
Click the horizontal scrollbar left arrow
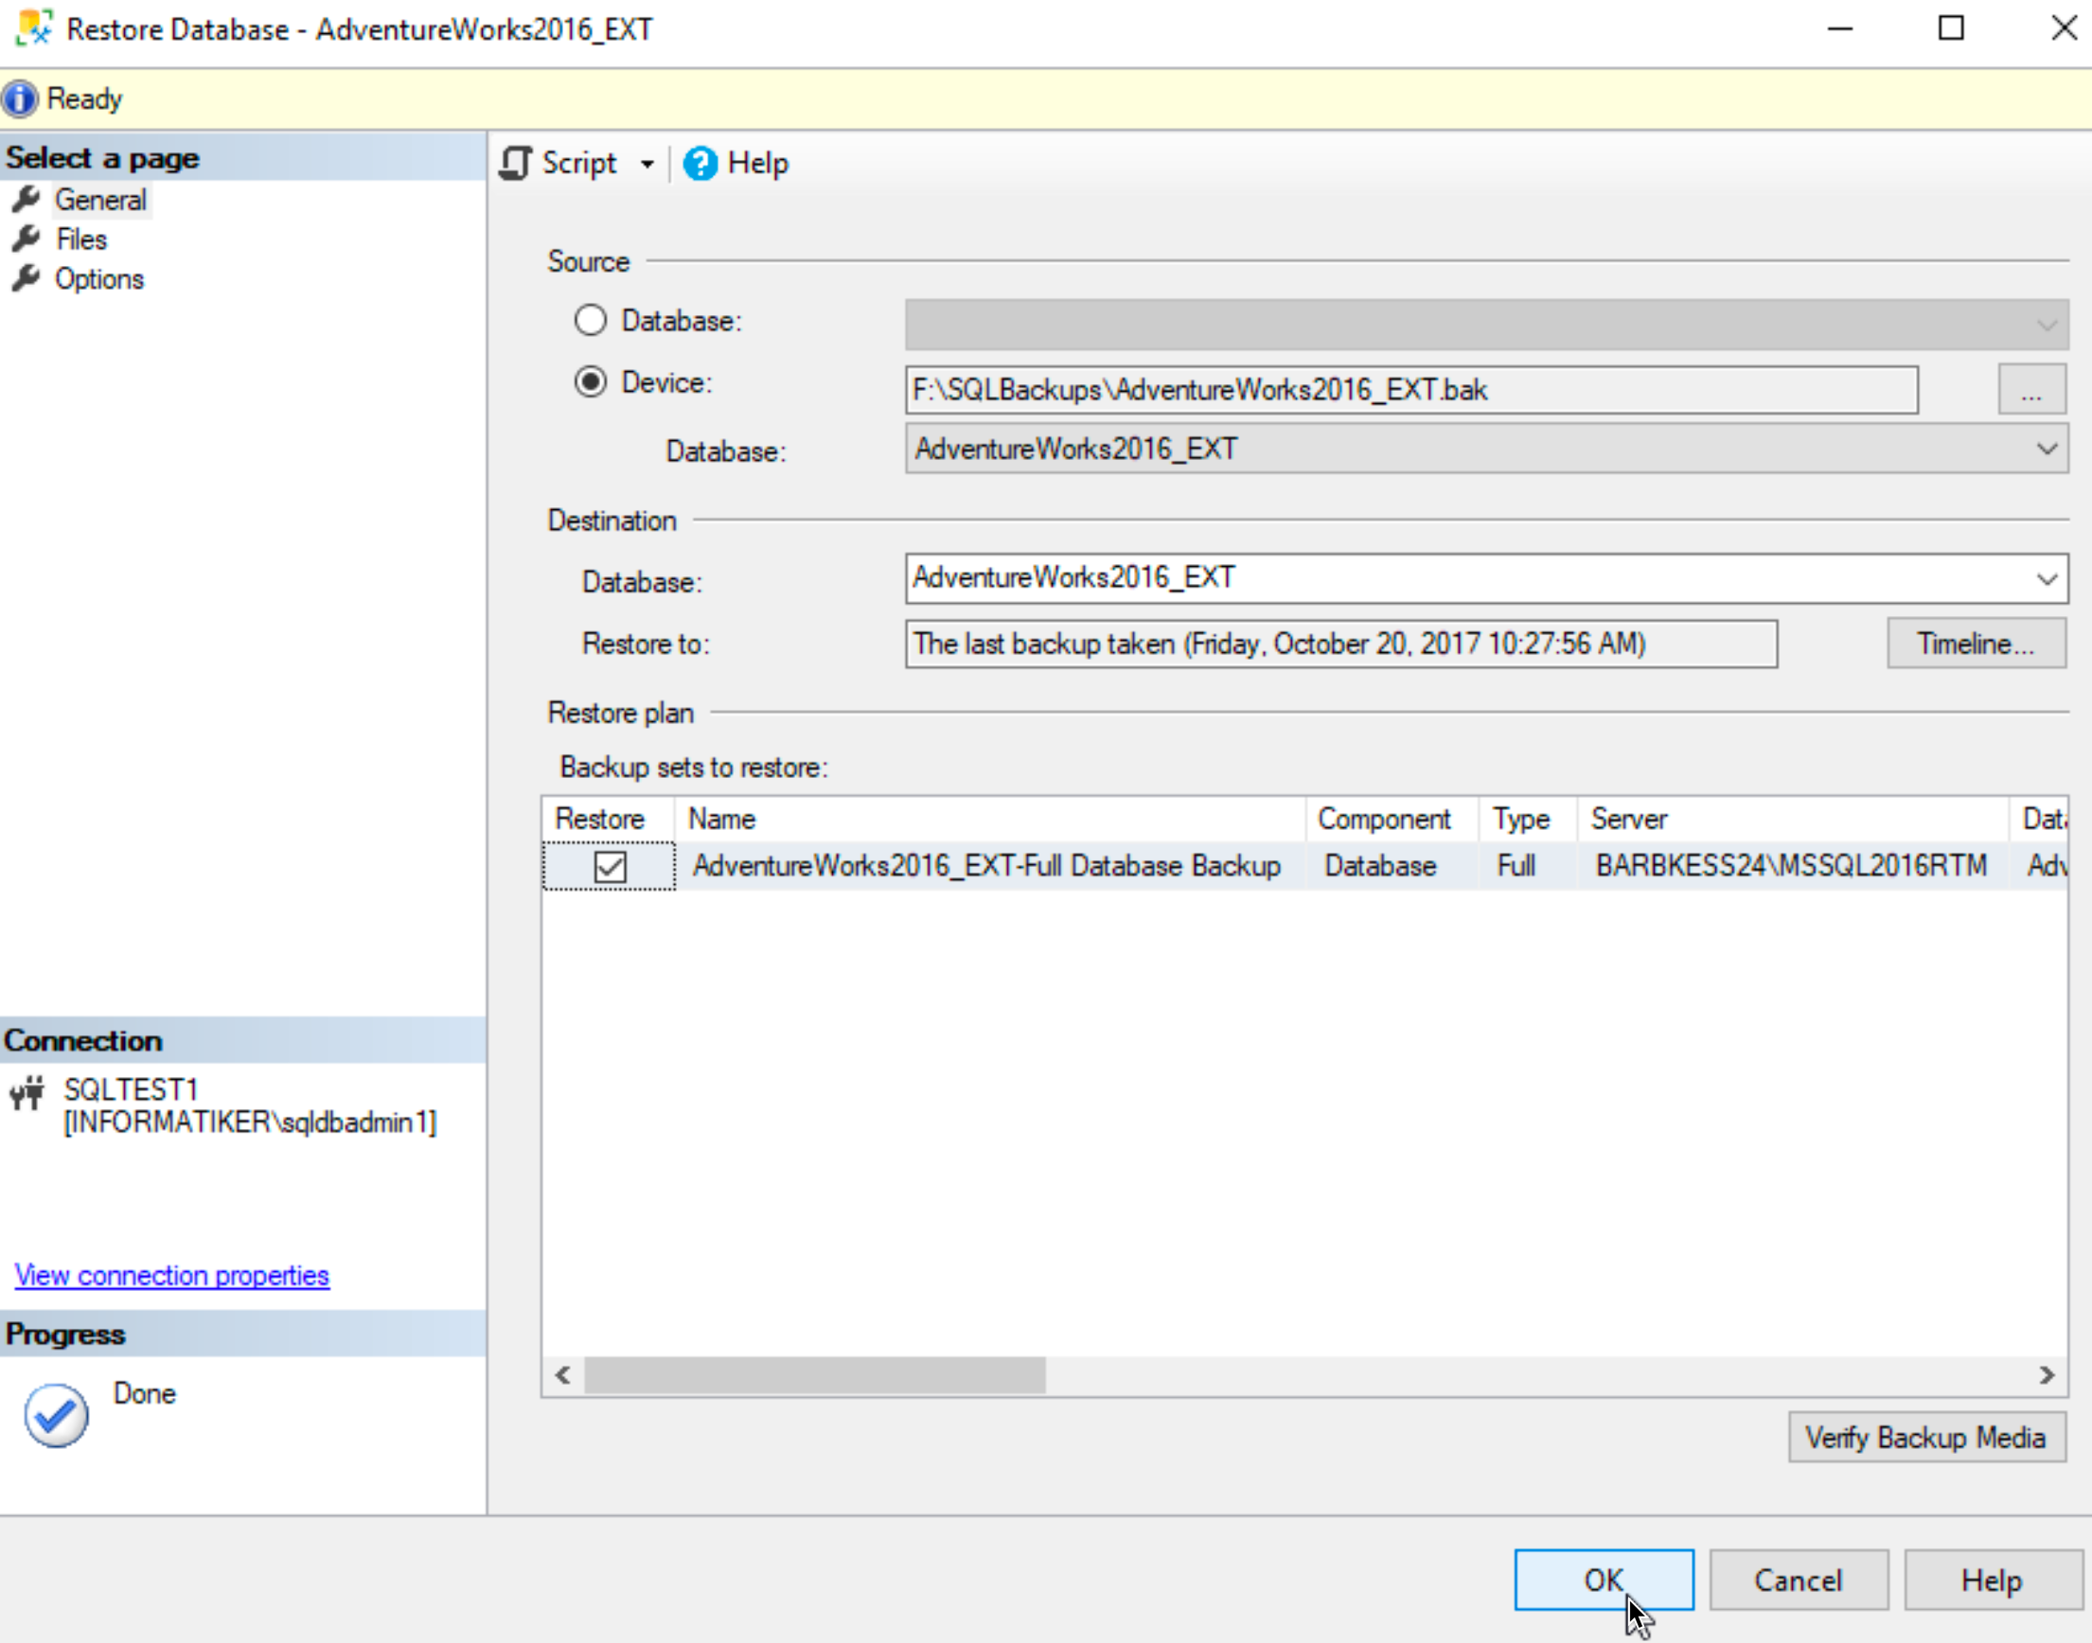[x=563, y=1375]
